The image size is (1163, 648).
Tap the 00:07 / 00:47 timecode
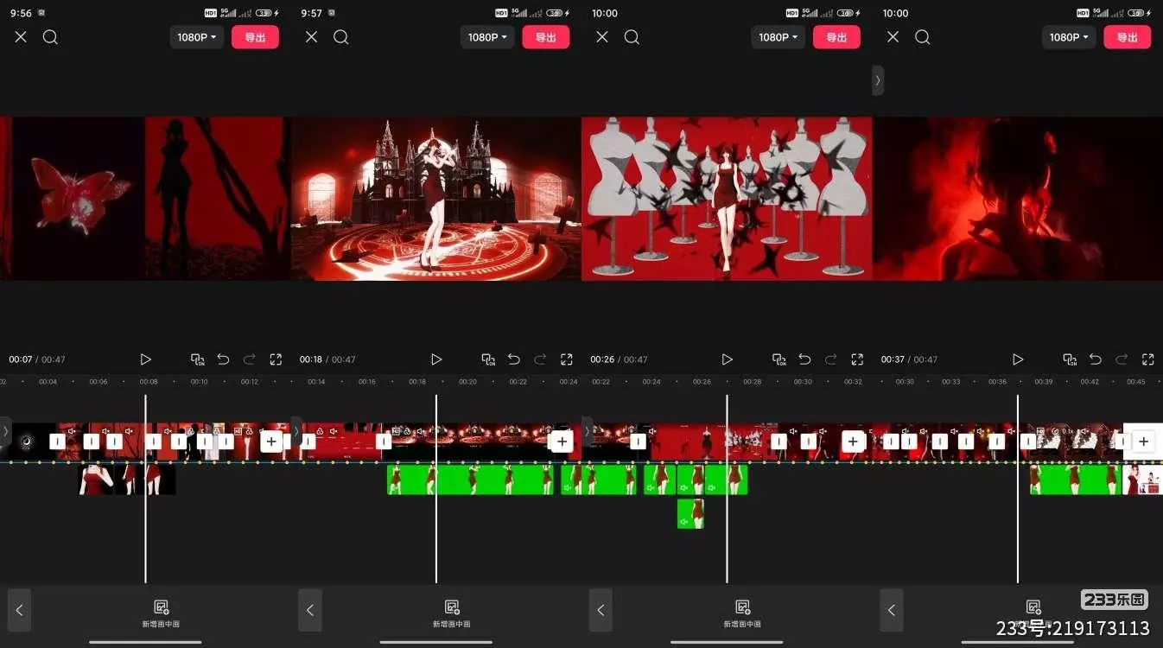(37, 359)
